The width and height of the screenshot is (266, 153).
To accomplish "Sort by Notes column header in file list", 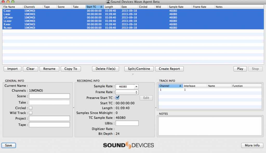I will coord(239,7).
